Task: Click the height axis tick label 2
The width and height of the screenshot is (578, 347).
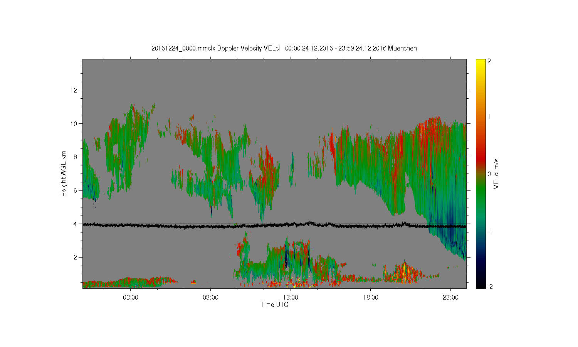Action: click(76, 257)
